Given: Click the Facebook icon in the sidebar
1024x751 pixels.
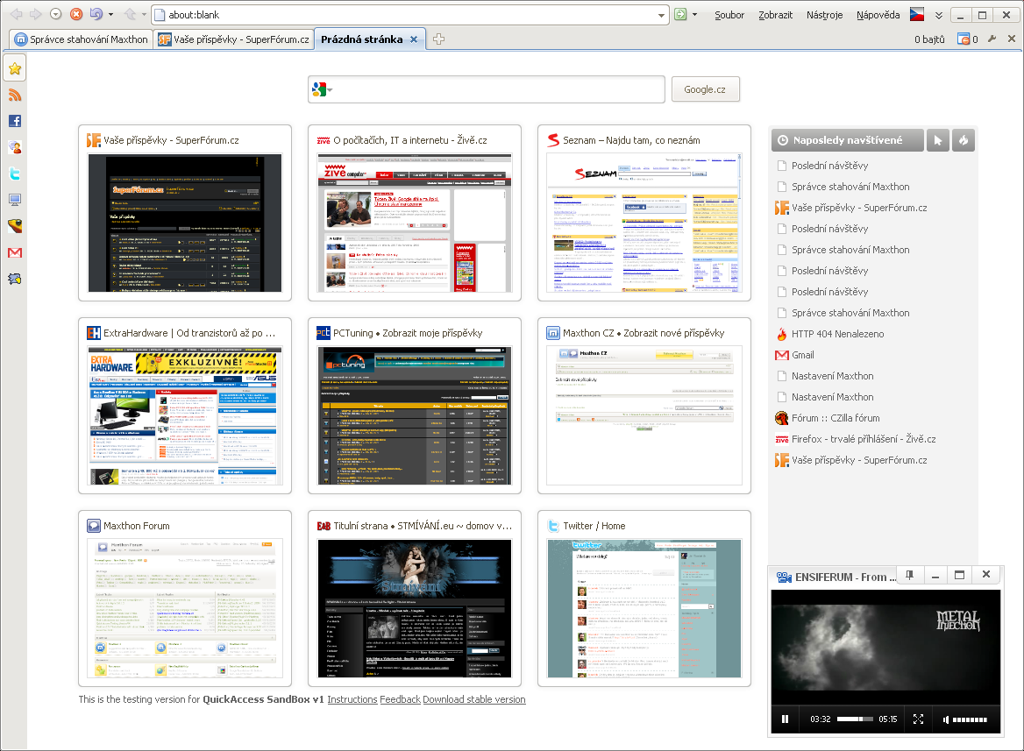Looking at the screenshot, I should point(14,121).
